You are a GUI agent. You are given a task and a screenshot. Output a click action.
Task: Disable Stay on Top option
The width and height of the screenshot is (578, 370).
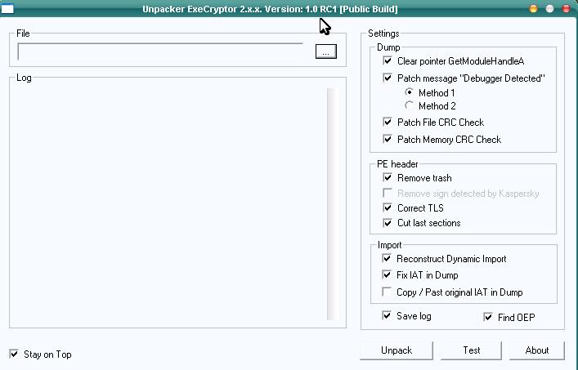(14, 354)
